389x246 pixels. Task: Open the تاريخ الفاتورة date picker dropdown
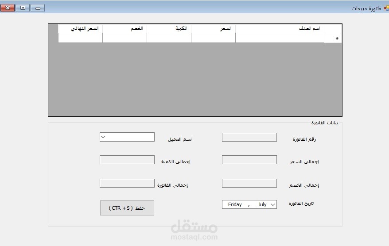tap(273, 204)
